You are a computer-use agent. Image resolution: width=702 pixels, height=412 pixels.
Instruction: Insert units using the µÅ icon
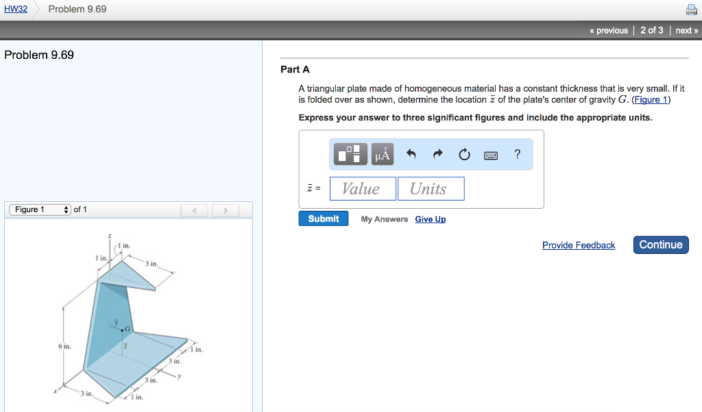382,153
